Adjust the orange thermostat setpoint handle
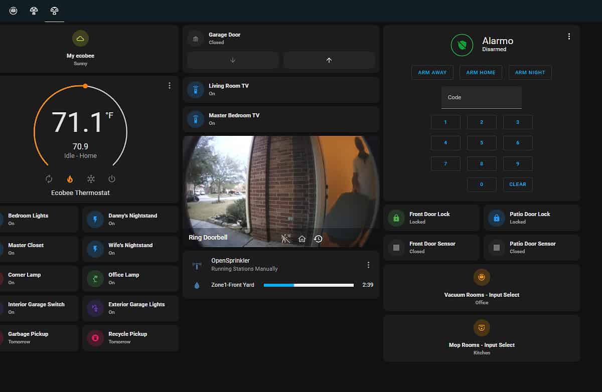 (x=85, y=86)
